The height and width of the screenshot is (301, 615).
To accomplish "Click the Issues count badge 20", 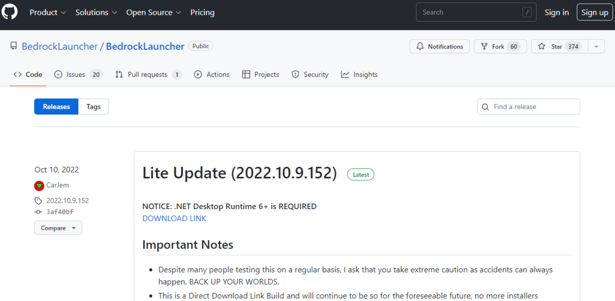I will coord(96,74).
